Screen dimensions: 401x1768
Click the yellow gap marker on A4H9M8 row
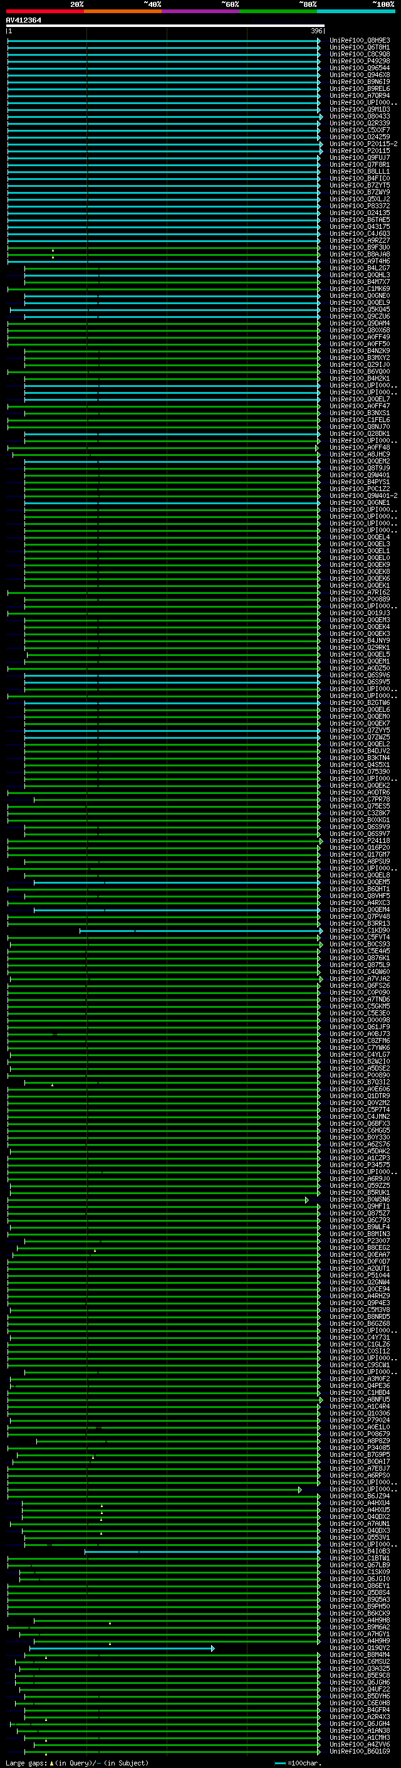coord(110,1623)
